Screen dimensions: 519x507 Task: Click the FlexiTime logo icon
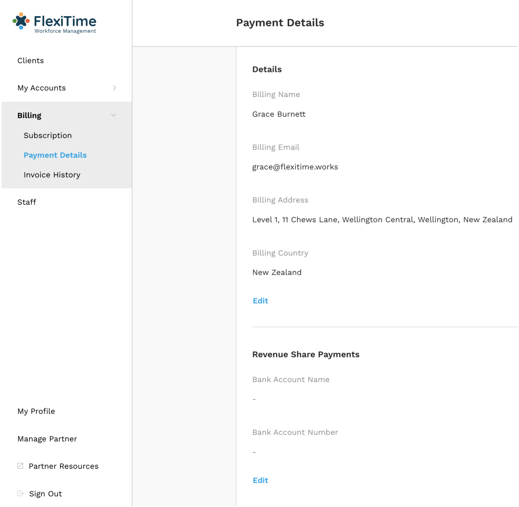(21, 21)
